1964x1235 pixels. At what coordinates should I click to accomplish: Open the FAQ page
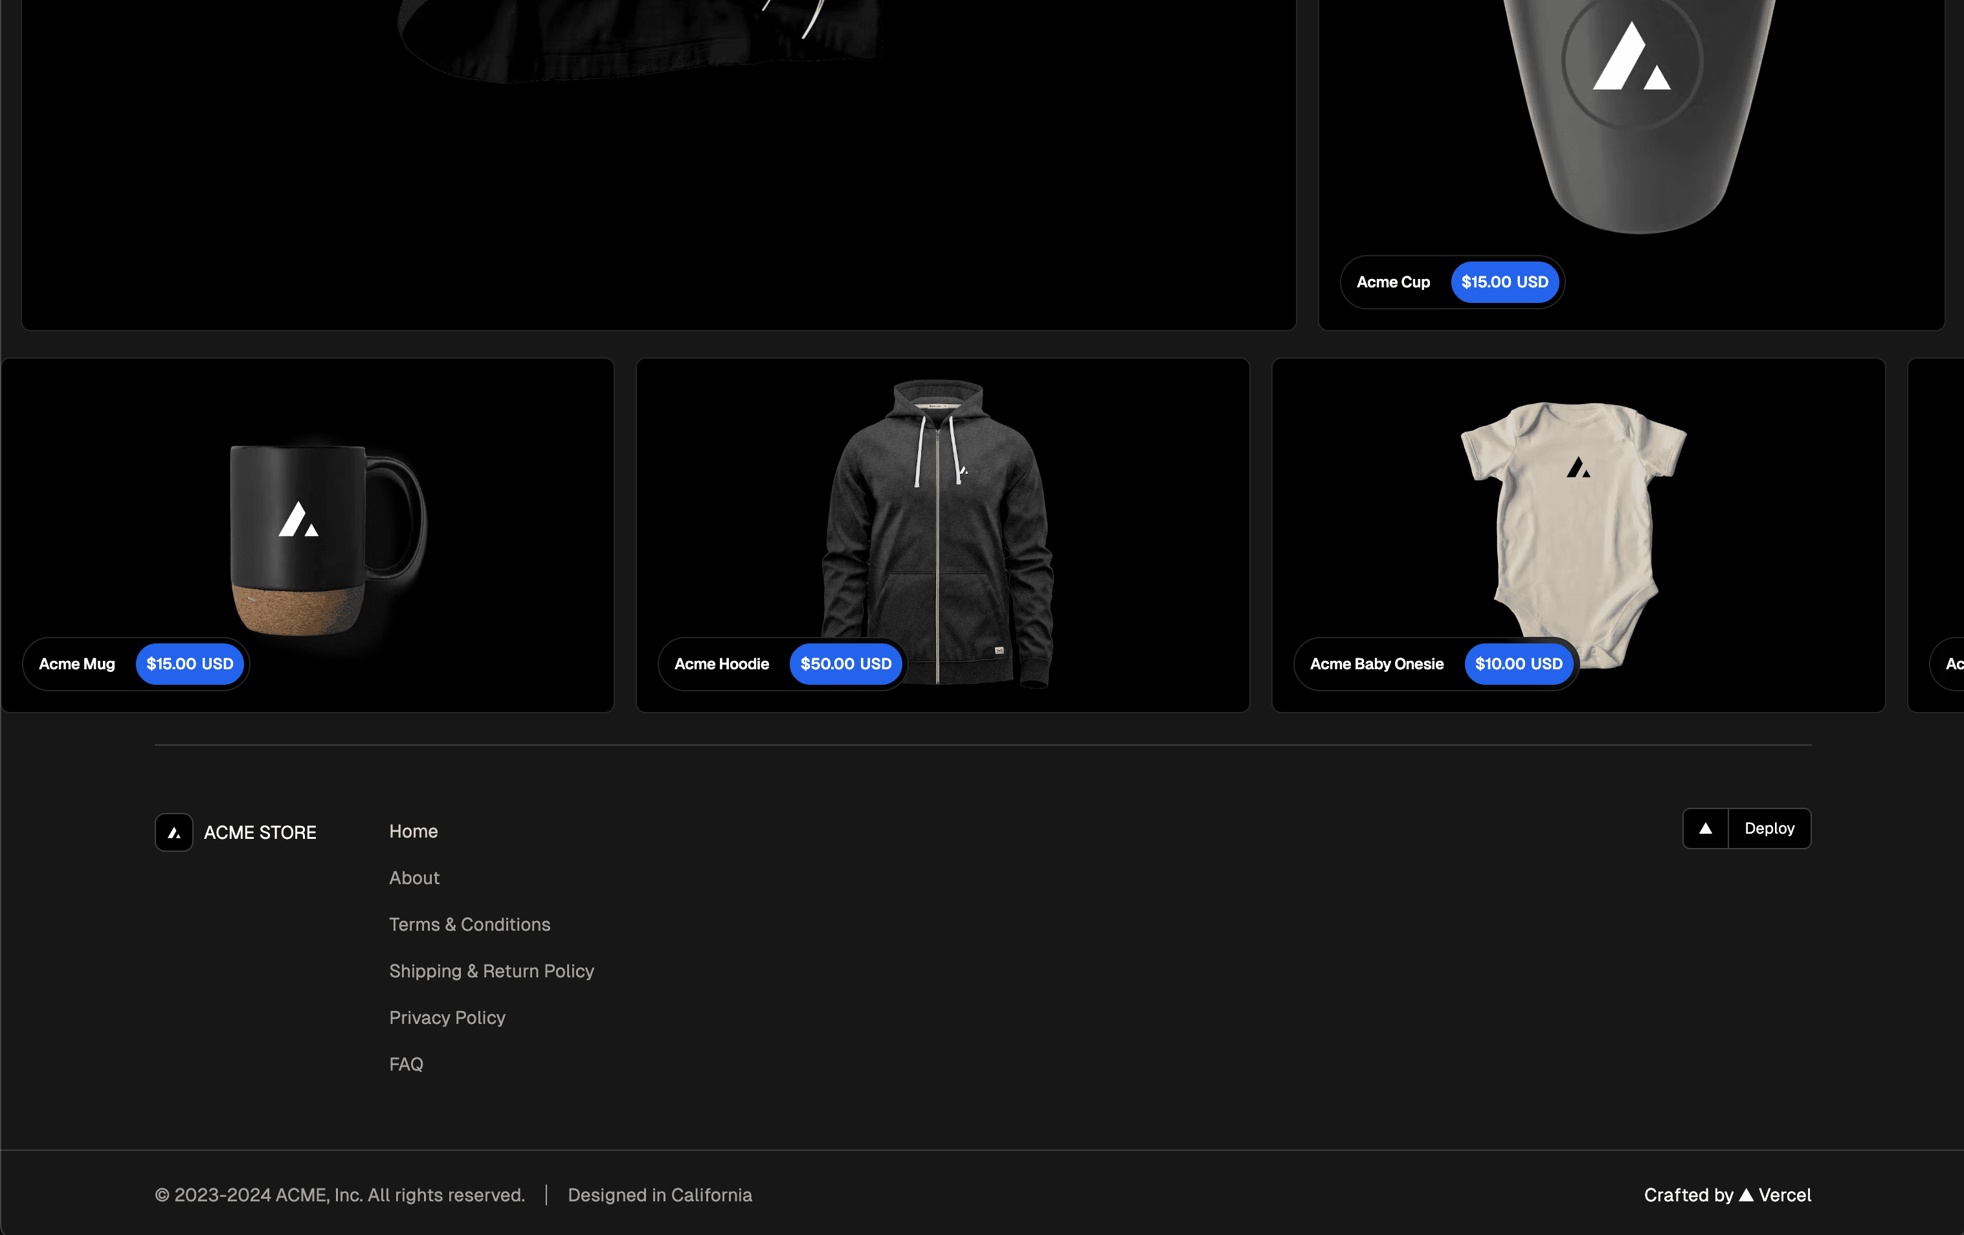406,1063
